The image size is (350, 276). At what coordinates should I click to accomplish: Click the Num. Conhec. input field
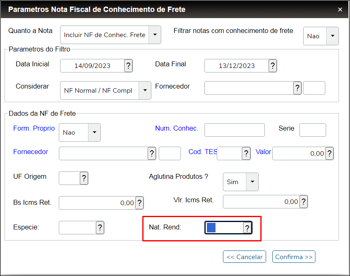[234, 130]
